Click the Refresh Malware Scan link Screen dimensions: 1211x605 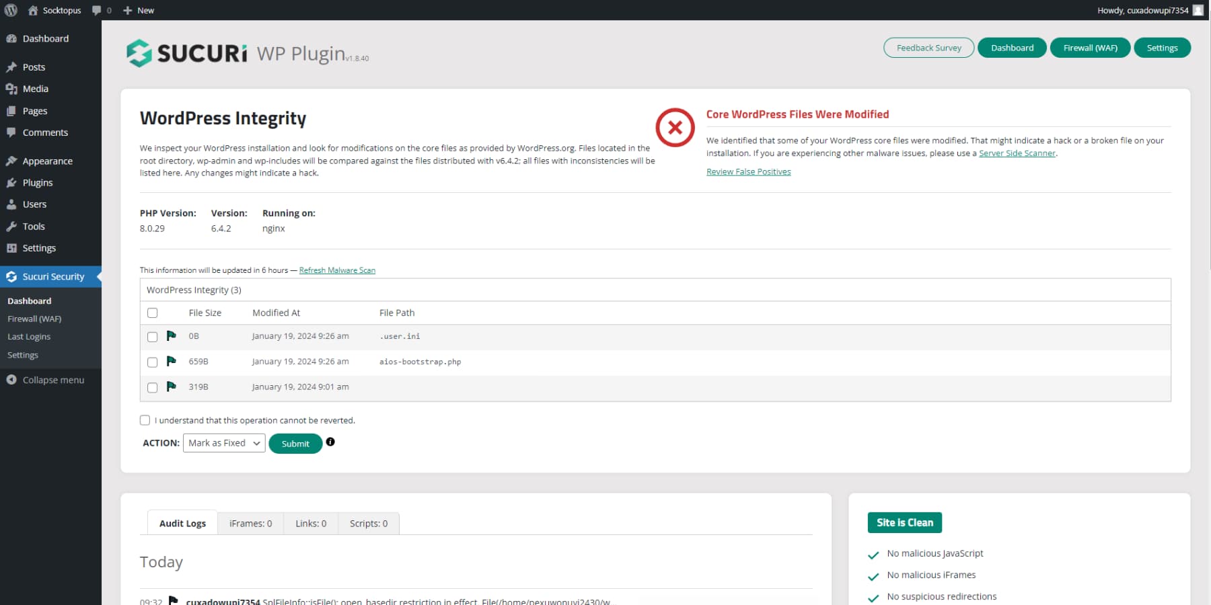(337, 270)
